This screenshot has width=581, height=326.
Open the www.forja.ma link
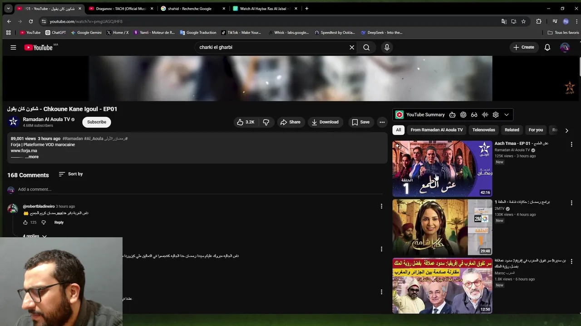tap(24, 151)
